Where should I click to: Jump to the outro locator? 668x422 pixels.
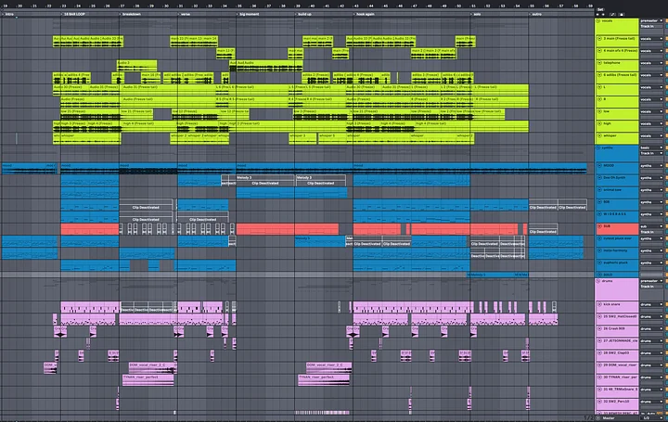pos(536,14)
